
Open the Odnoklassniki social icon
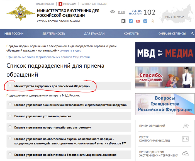pos(153,21)
